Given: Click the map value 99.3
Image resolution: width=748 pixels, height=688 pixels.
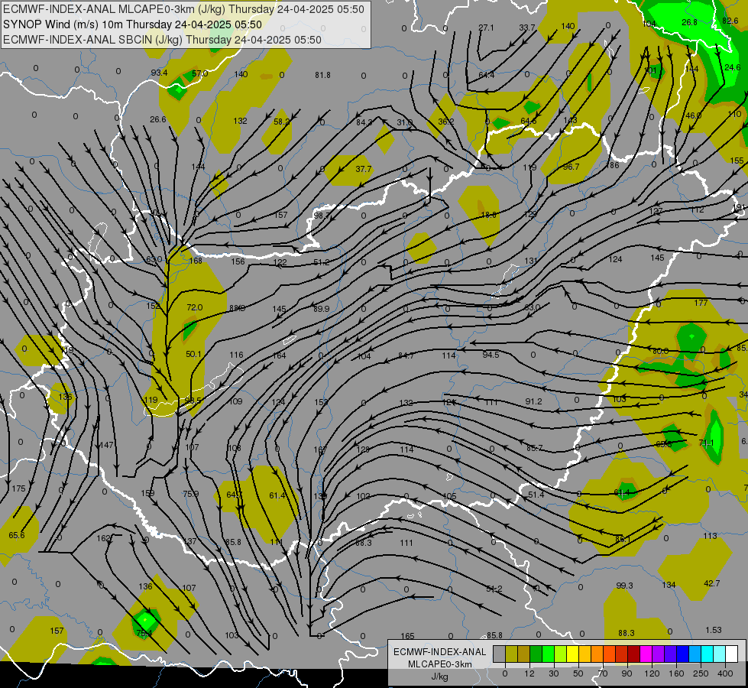Looking at the screenshot, I should tap(624, 586).
